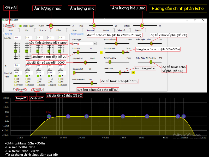This screenshot has height=157, width=209.
Task: Decrease Q for the 250 Hz band with left arrow
Action: tap(26, 69)
